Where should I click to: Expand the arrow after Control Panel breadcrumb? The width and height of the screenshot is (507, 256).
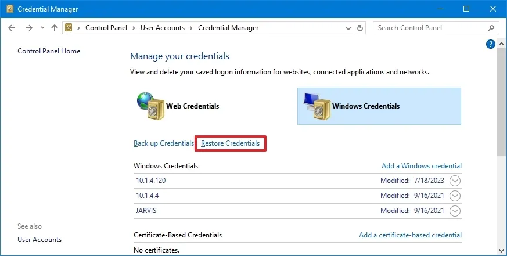tap(134, 28)
